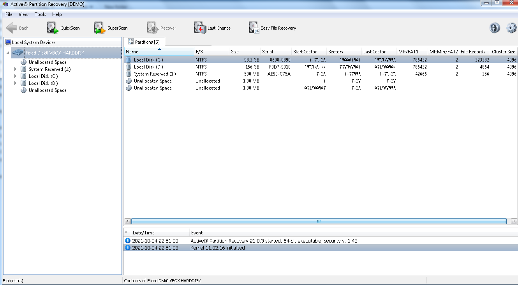
Task: Click the first Unallocated Space tree icon
Action: pyautogui.click(x=24, y=62)
